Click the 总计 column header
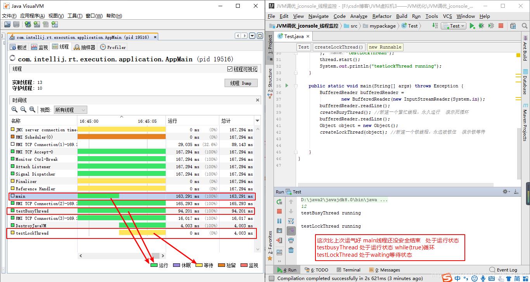Screen dimensions: 530x282 237,121
